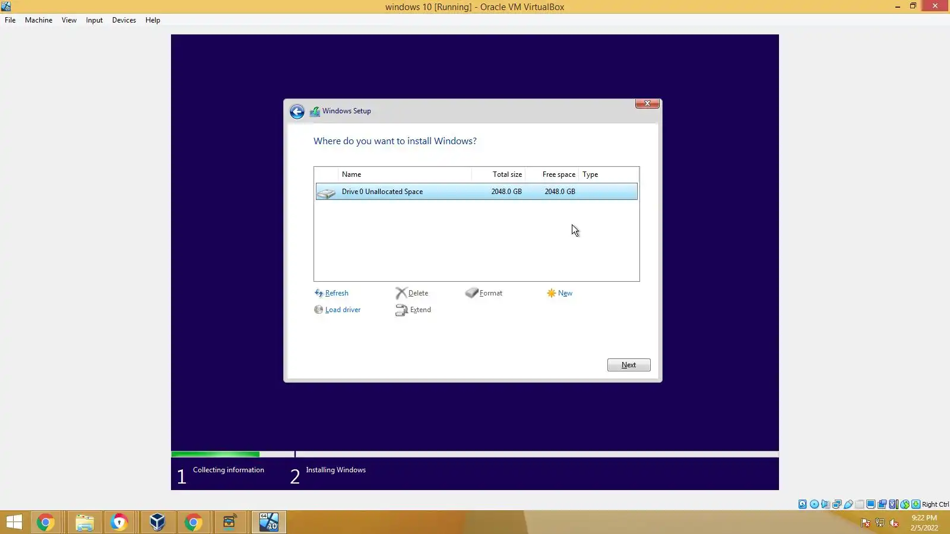Open the File menu

tap(10, 20)
